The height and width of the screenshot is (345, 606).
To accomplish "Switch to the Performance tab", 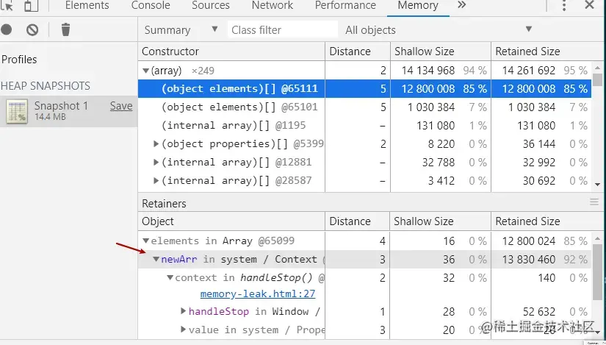I will [345, 5].
